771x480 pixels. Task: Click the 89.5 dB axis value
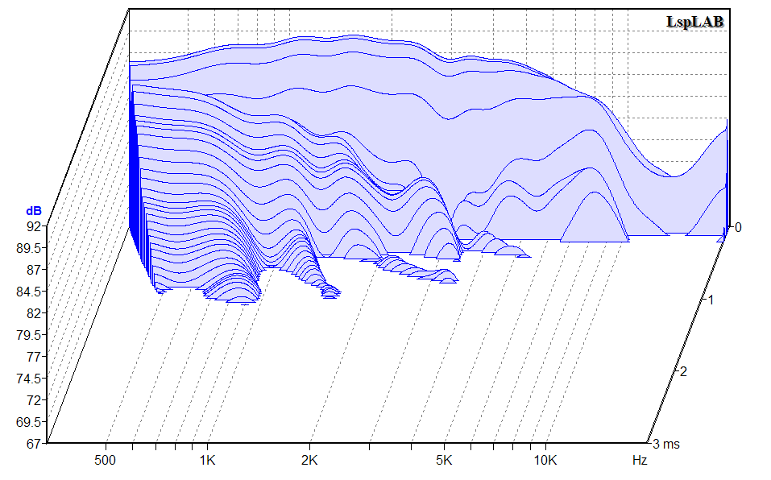29,248
